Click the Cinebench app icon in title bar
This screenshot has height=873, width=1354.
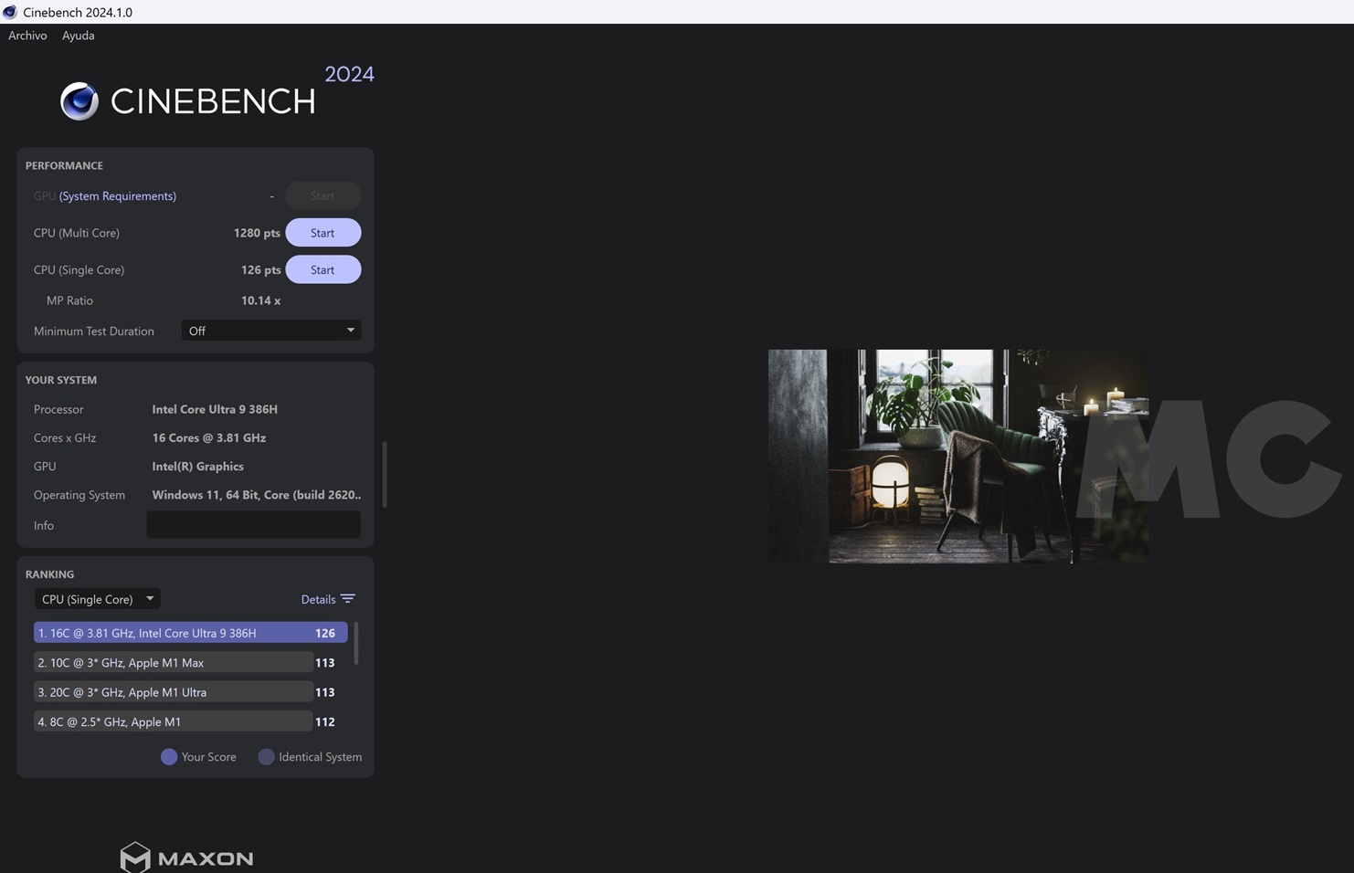(10, 12)
